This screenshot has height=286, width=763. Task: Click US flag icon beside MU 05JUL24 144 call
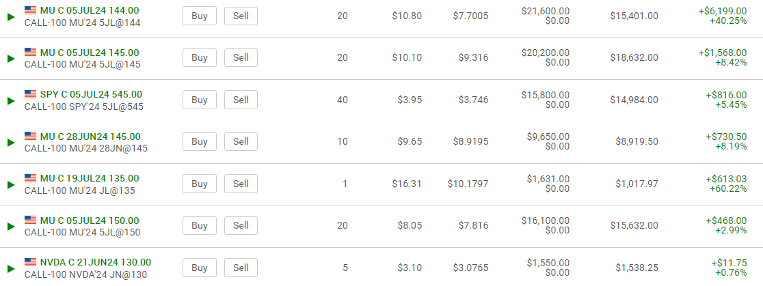(x=31, y=10)
